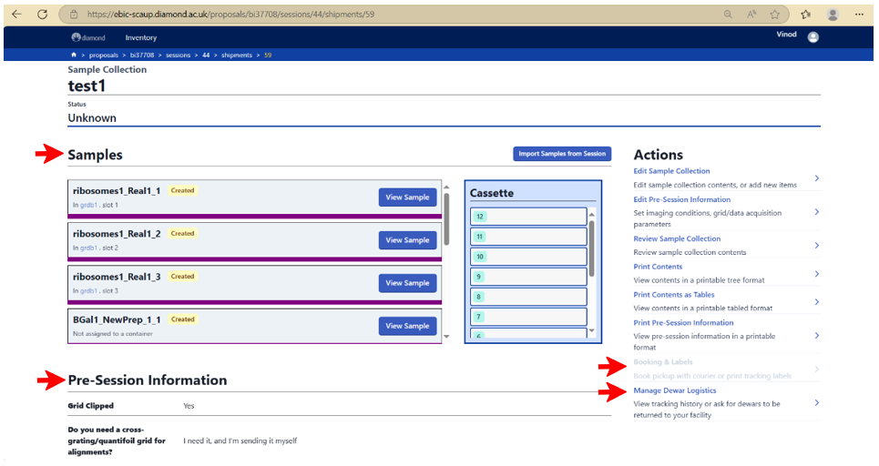Click chevron beside Review Sample Collection
The height and width of the screenshot is (466, 879).
(x=817, y=246)
